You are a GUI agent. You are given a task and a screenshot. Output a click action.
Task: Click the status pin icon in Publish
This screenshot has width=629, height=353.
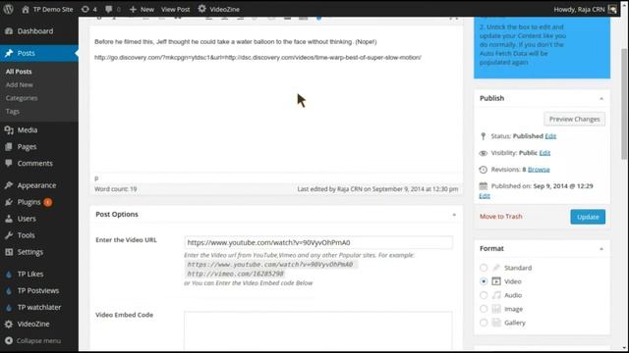pyautogui.click(x=483, y=136)
